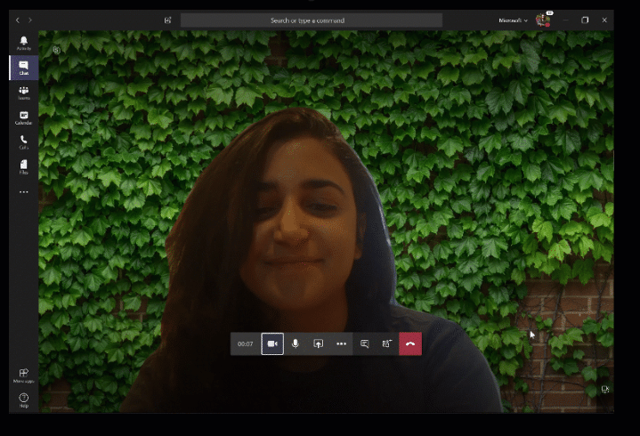Open the Calls section

(x=24, y=142)
